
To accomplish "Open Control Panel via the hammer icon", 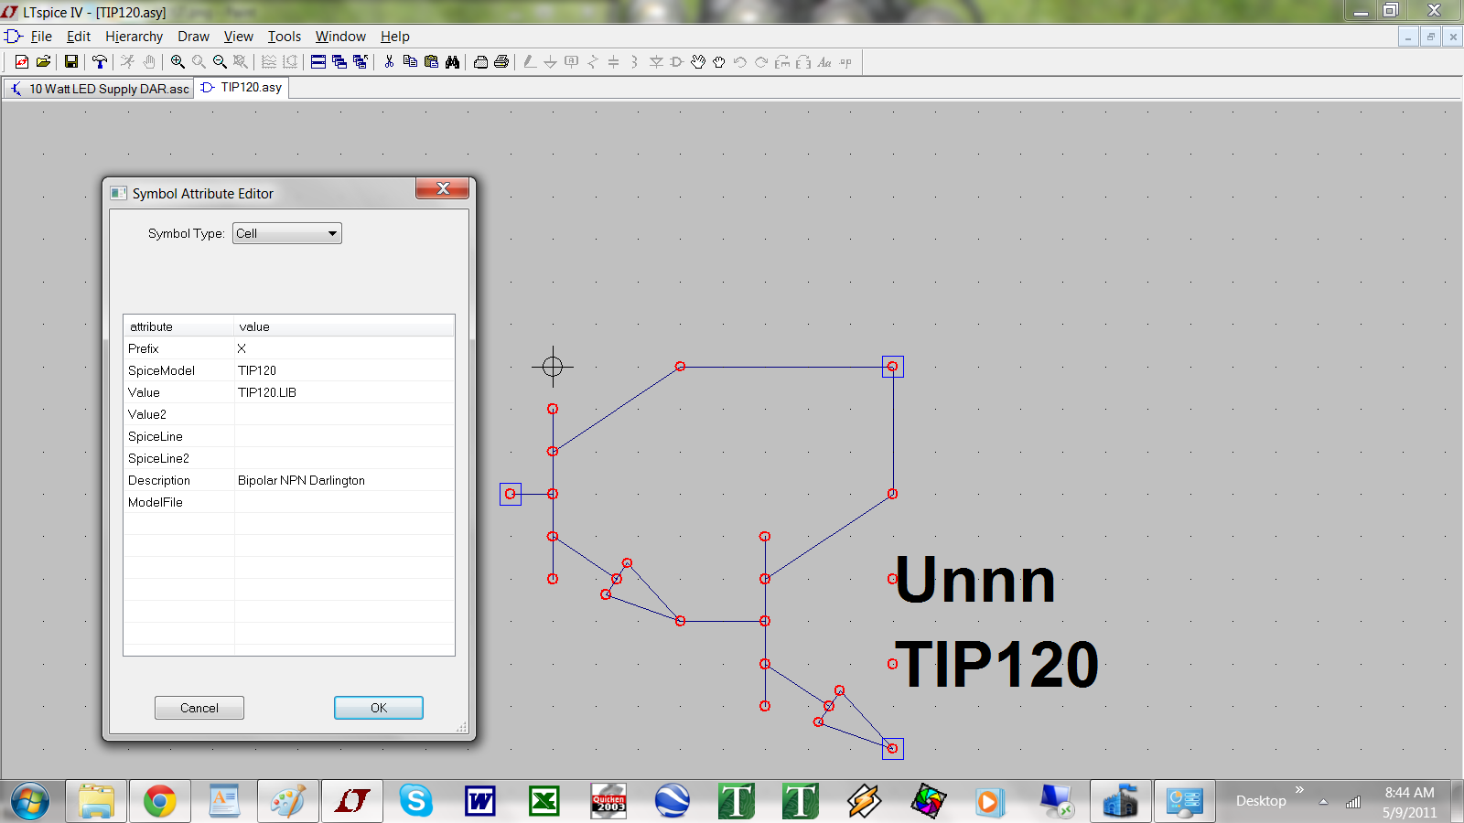I will [x=100, y=61].
